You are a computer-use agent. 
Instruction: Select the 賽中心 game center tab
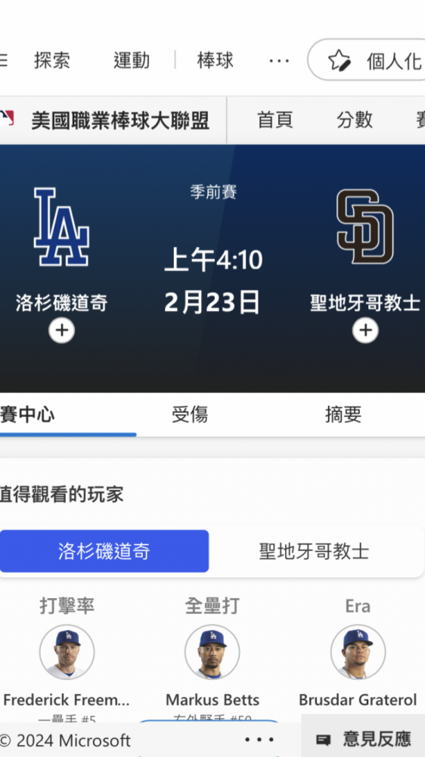(27, 414)
